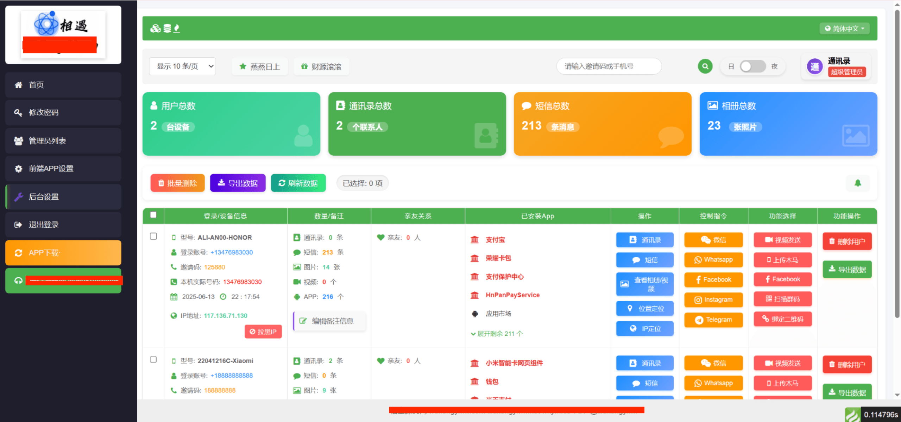The image size is (901, 422).
Task: Open the 通讯录 contacts action for ALI-AN00-HONOR
Action: point(645,240)
